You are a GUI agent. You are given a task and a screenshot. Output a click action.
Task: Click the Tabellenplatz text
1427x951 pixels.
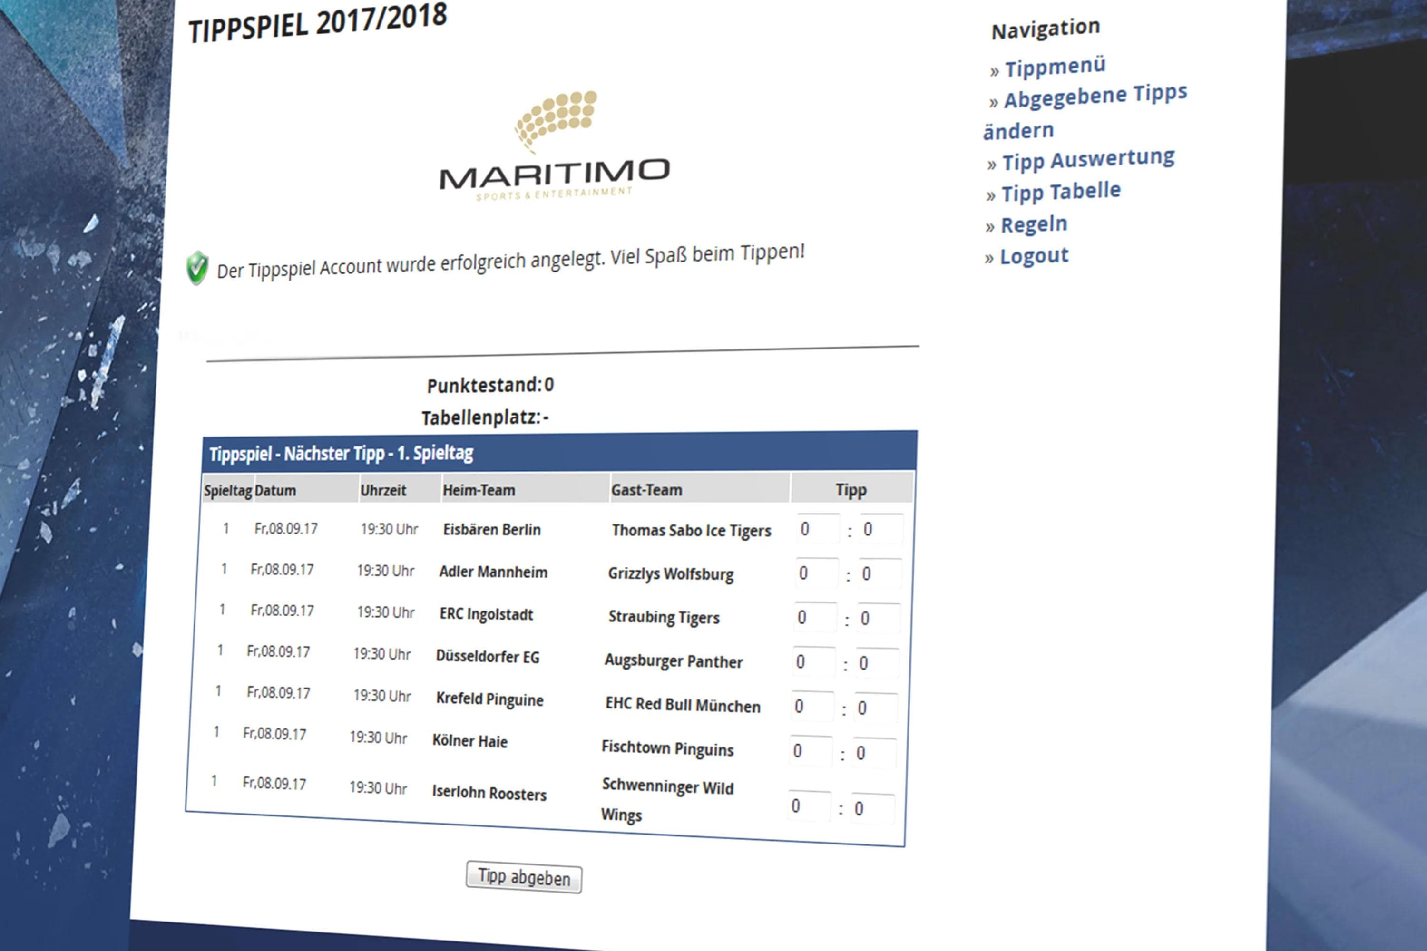[x=485, y=417]
